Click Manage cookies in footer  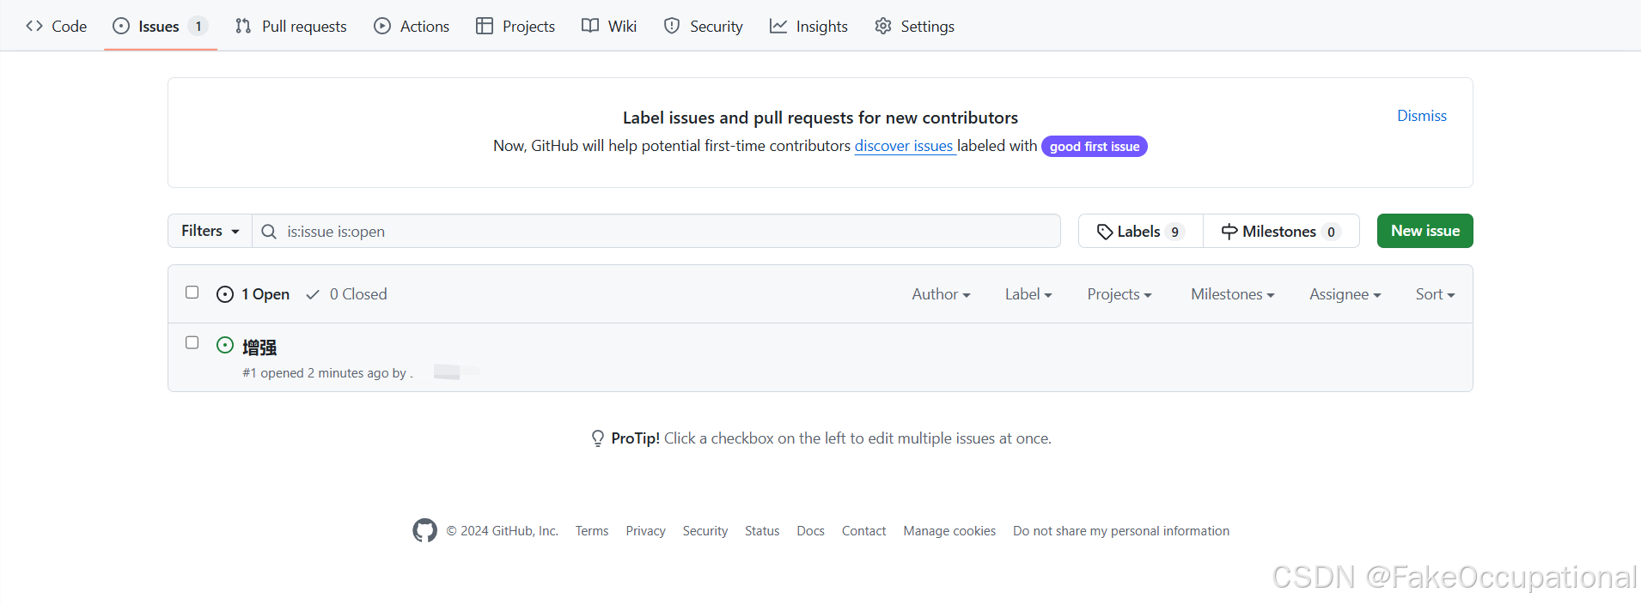[x=949, y=531]
